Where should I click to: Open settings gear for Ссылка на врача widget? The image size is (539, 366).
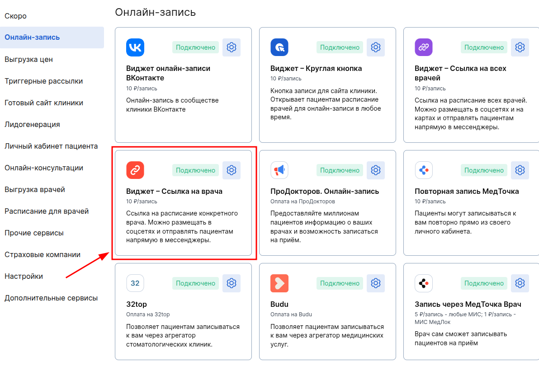click(x=232, y=170)
